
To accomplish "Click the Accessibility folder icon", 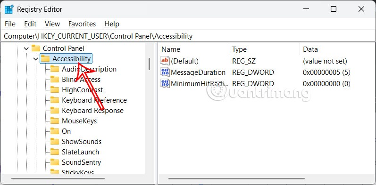I will (x=45, y=59).
